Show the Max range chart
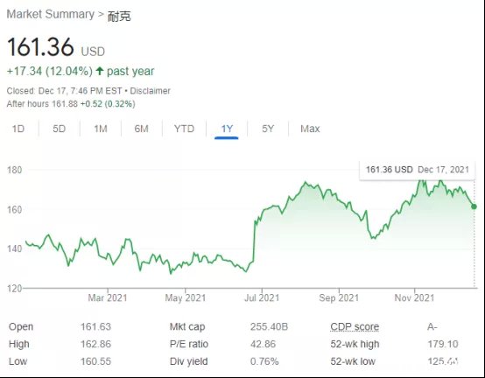This screenshot has height=378, width=485. click(x=310, y=129)
